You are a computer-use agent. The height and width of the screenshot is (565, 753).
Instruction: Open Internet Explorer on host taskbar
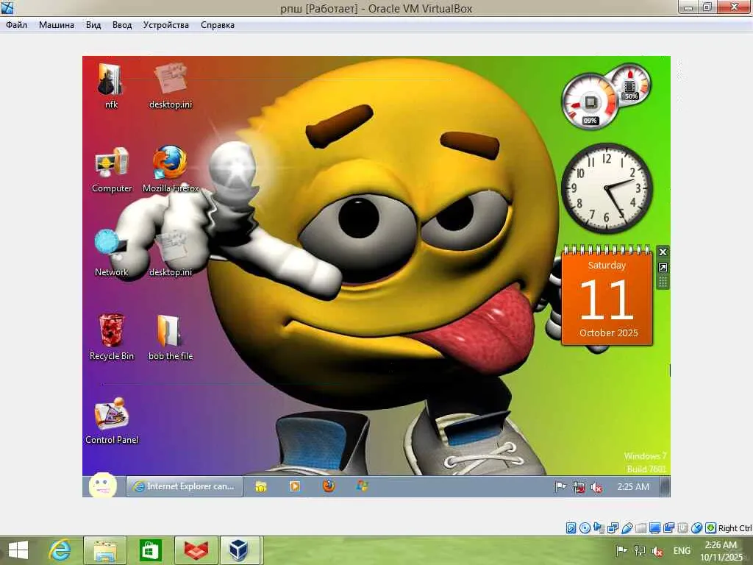click(60, 550)
